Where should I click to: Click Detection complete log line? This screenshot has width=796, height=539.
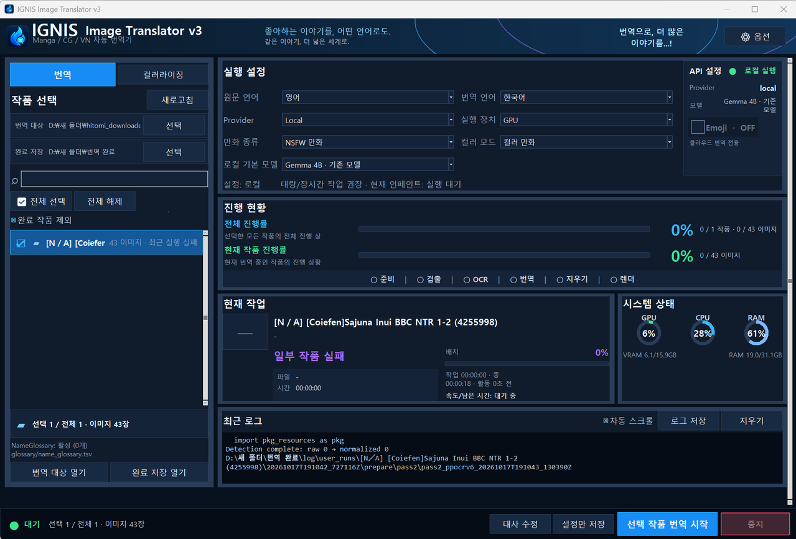307,449
